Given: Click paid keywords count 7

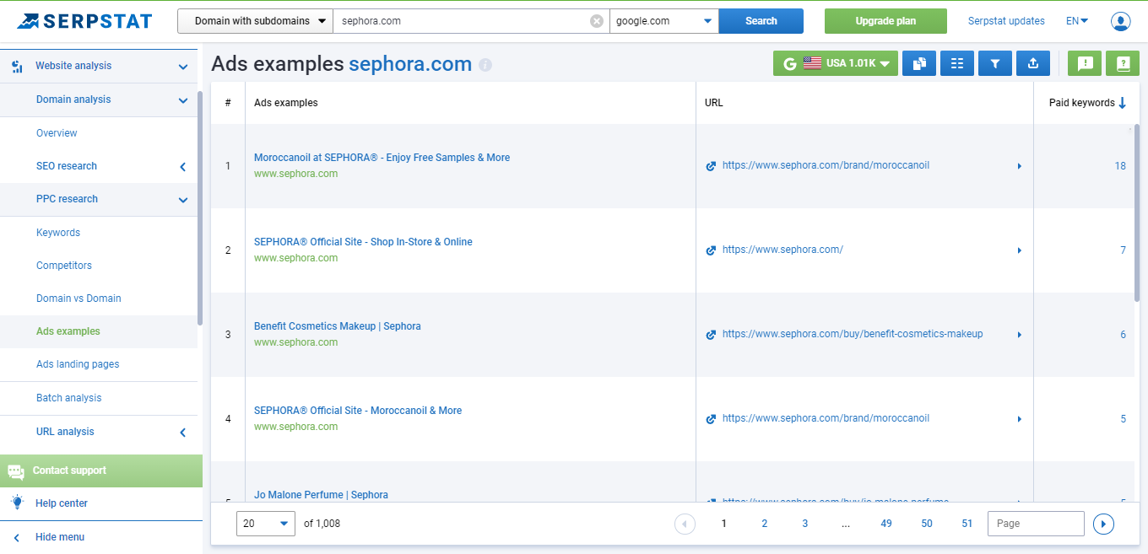Looking at the screenshot, I should pos(1123,250).
